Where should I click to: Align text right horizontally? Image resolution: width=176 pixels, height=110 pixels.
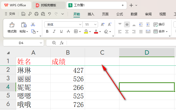134,31
